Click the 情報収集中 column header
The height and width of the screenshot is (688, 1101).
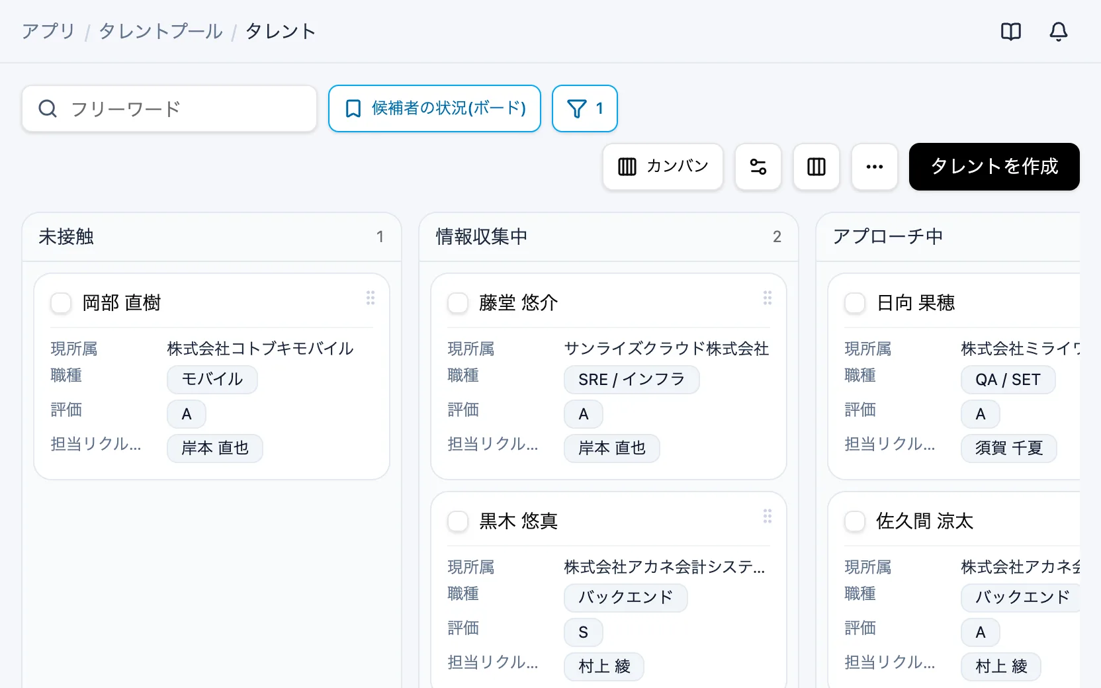[x=609, y=237]
